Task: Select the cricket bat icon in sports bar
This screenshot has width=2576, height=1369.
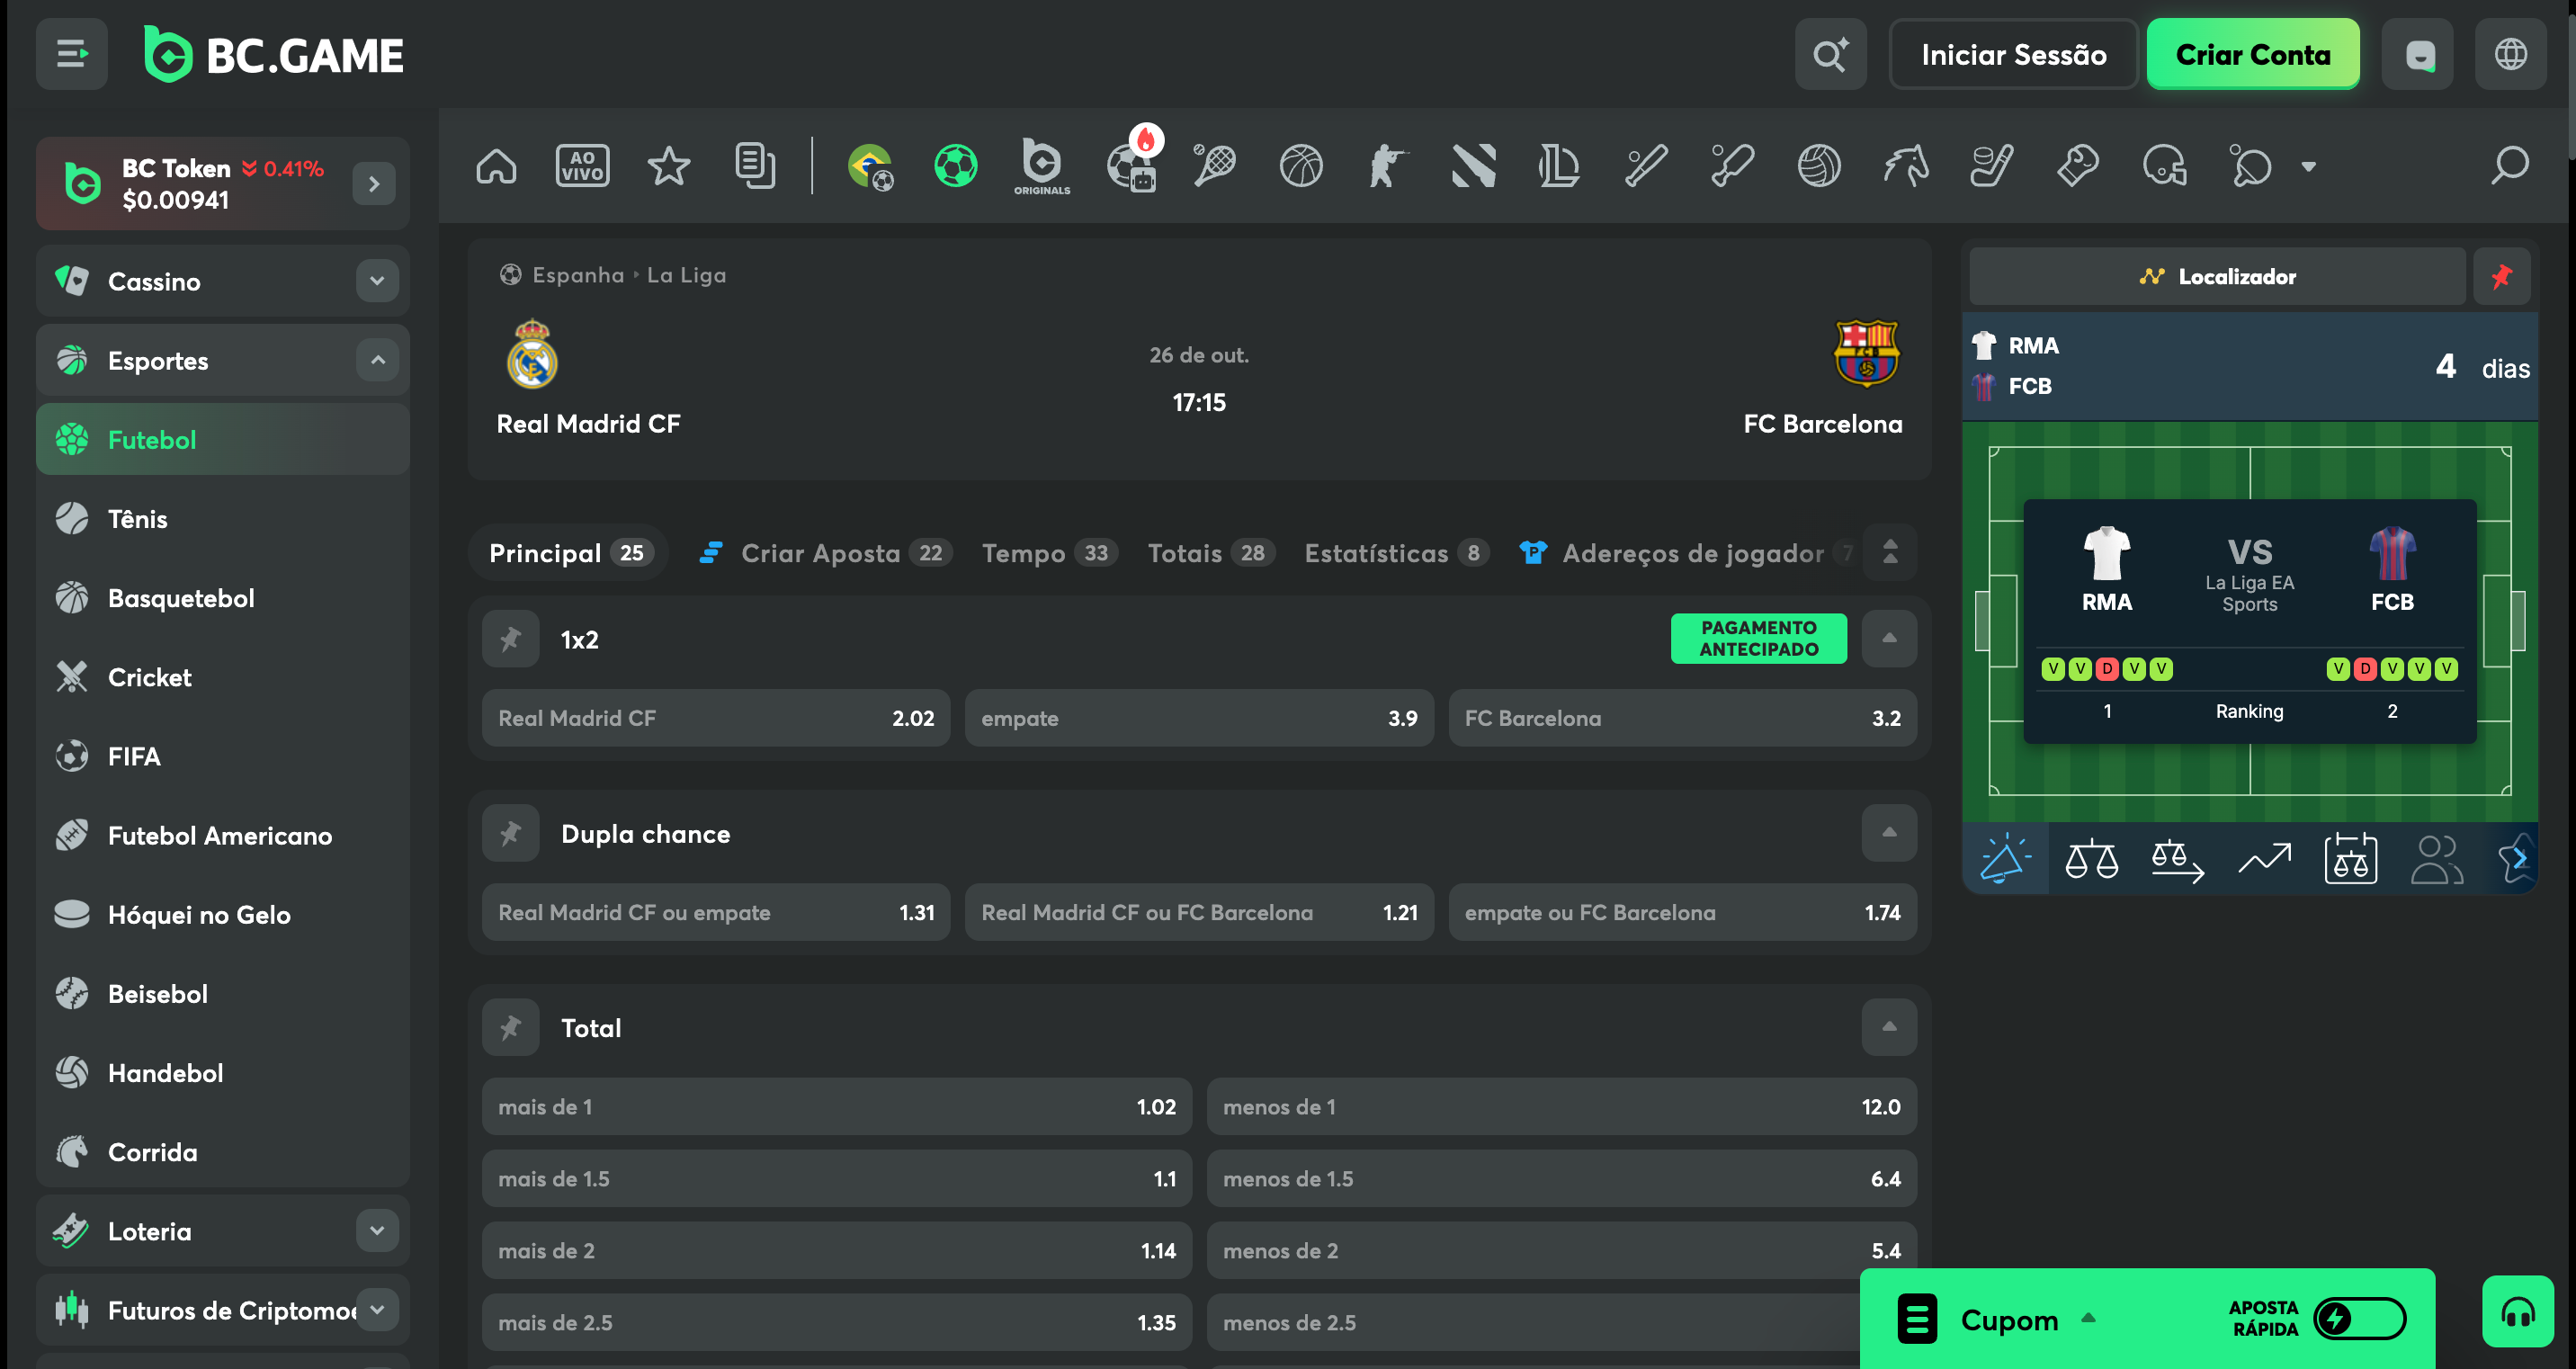Action: click(1733, 166)
